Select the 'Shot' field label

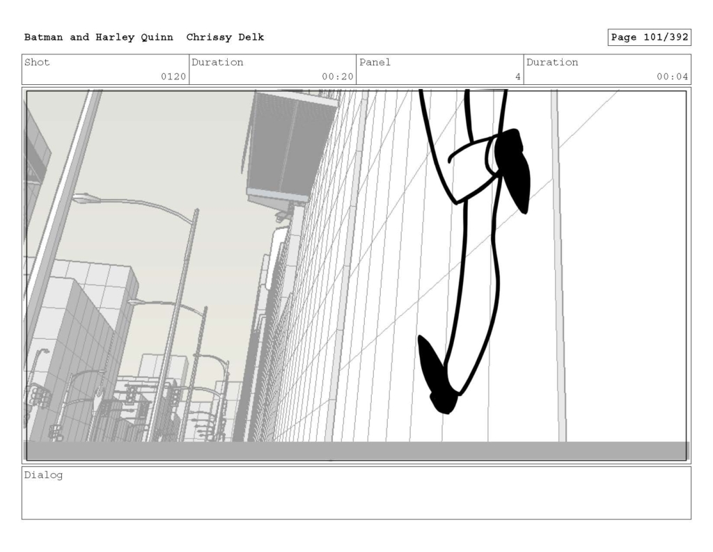pyautogui.click(x=37, y=62)
